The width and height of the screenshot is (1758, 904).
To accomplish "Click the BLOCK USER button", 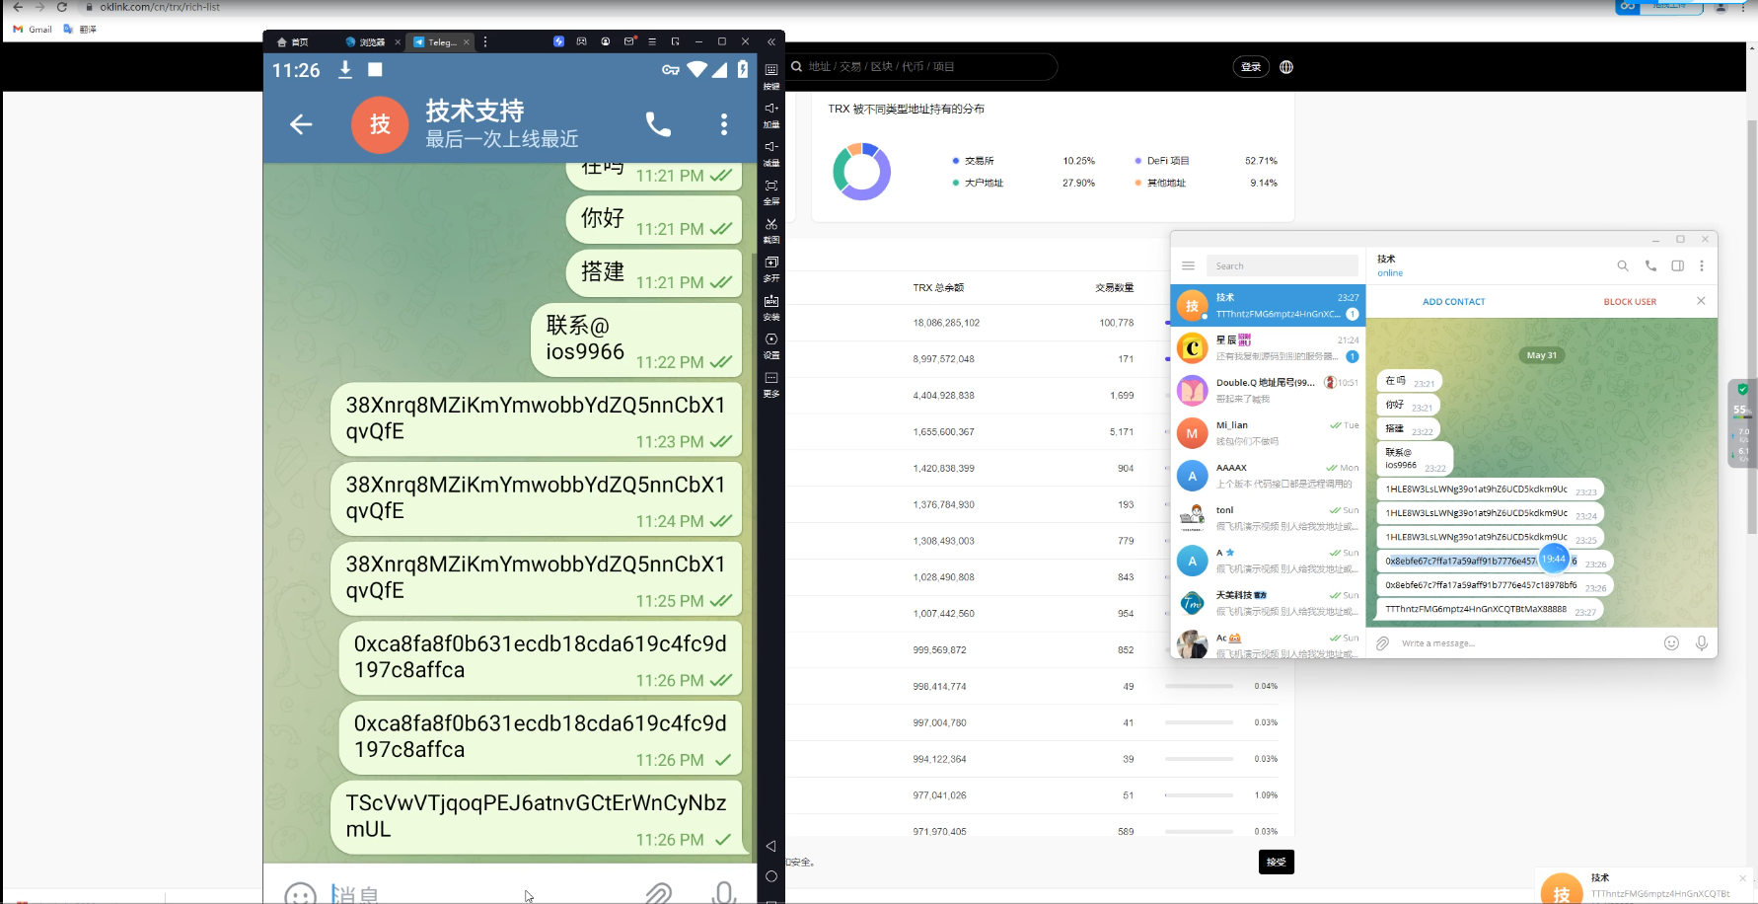I will (x=1630, y=302).
